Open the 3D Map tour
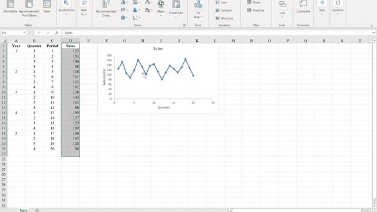Screen dimensions: 377x212 pos(198,9)
